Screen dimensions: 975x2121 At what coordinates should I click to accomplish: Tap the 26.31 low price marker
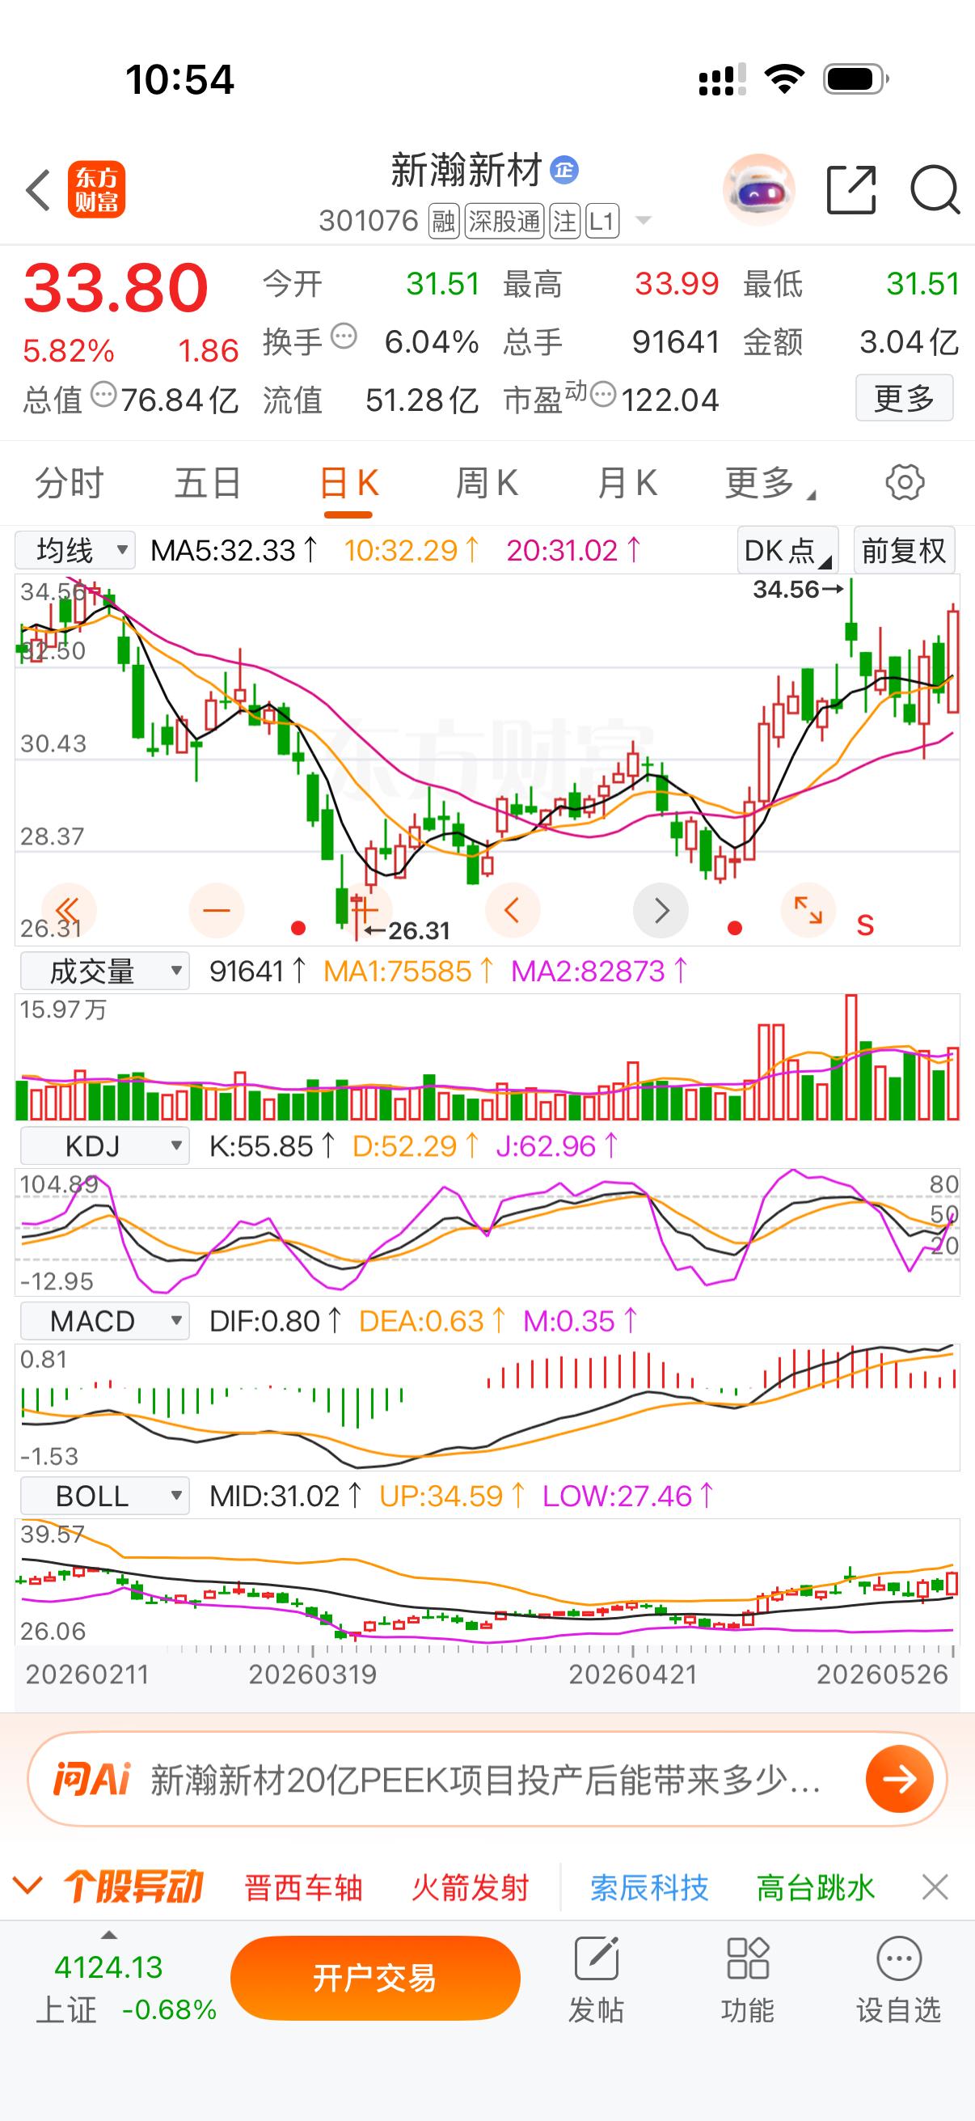tap(407, 930)
